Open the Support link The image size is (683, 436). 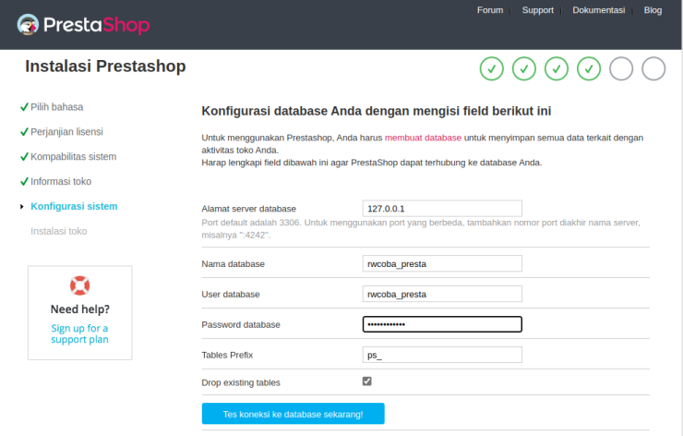[x=538, y=10]
